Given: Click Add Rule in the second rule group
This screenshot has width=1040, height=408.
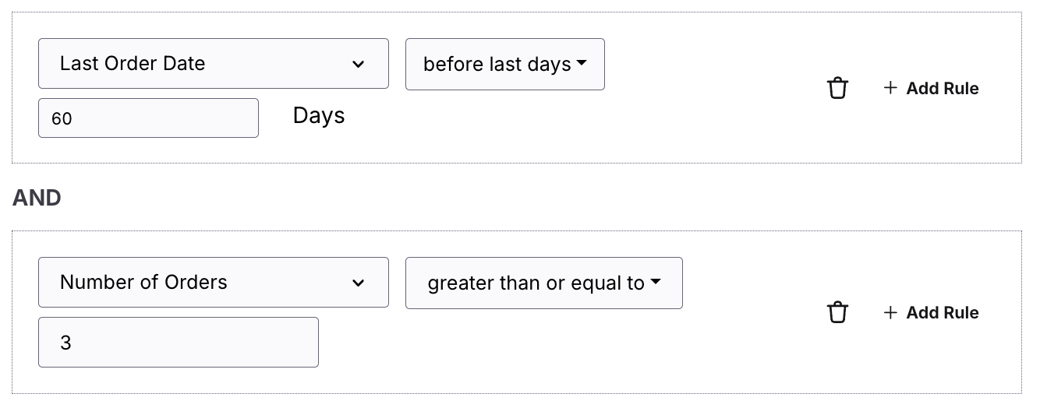Looking at the screenshot, I should 931,312.
